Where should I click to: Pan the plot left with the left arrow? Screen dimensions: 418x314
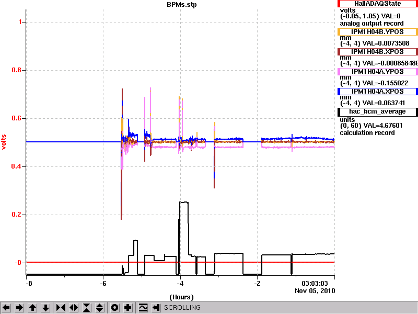tap(6, 308)
